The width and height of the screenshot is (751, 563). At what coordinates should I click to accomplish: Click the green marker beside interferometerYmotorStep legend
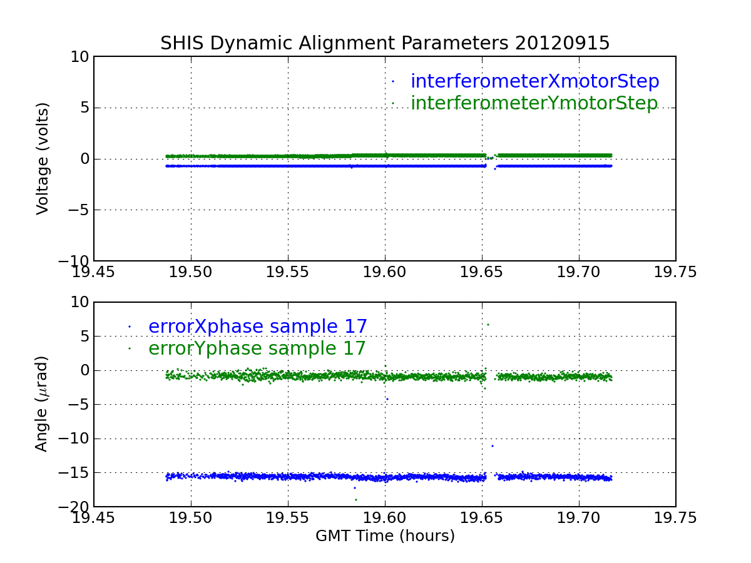point(393,103)
